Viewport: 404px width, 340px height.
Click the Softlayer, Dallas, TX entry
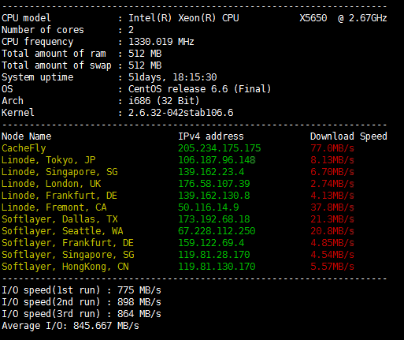click(60, 219)
